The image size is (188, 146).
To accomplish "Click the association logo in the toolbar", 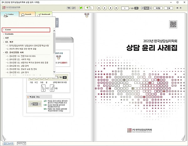I will coord(11,8).
